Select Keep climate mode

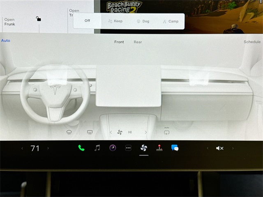click(x=115, y=21)
